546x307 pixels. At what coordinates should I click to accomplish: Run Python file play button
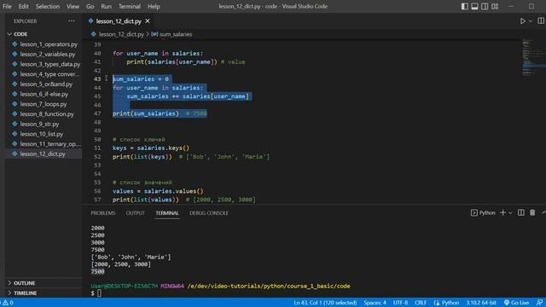[x=523, y=21]
